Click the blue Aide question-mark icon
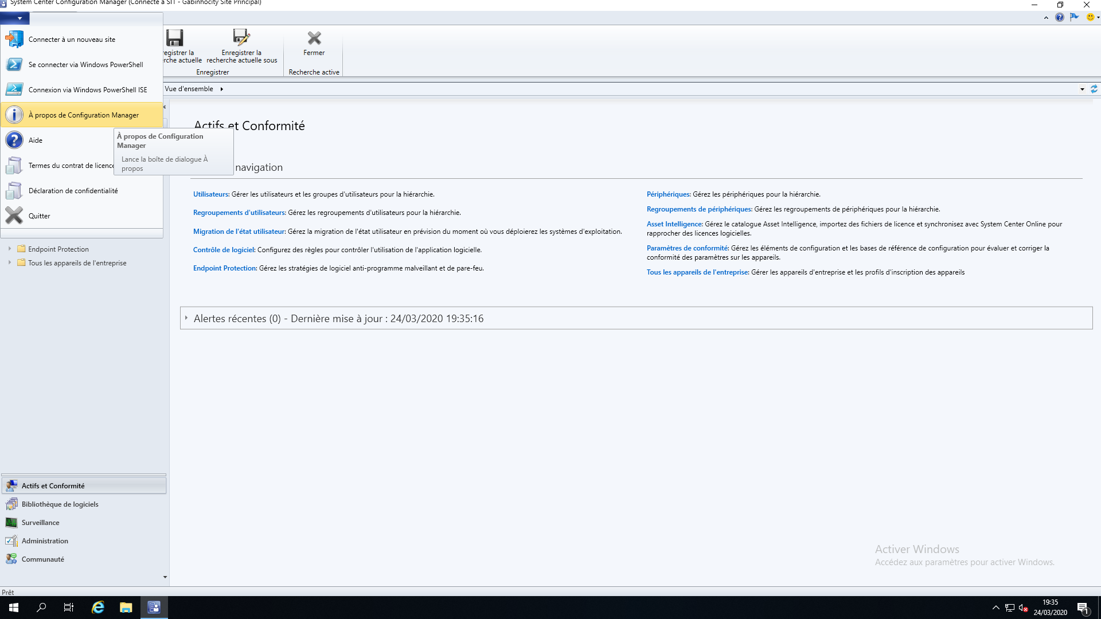 tap(14, 140)
